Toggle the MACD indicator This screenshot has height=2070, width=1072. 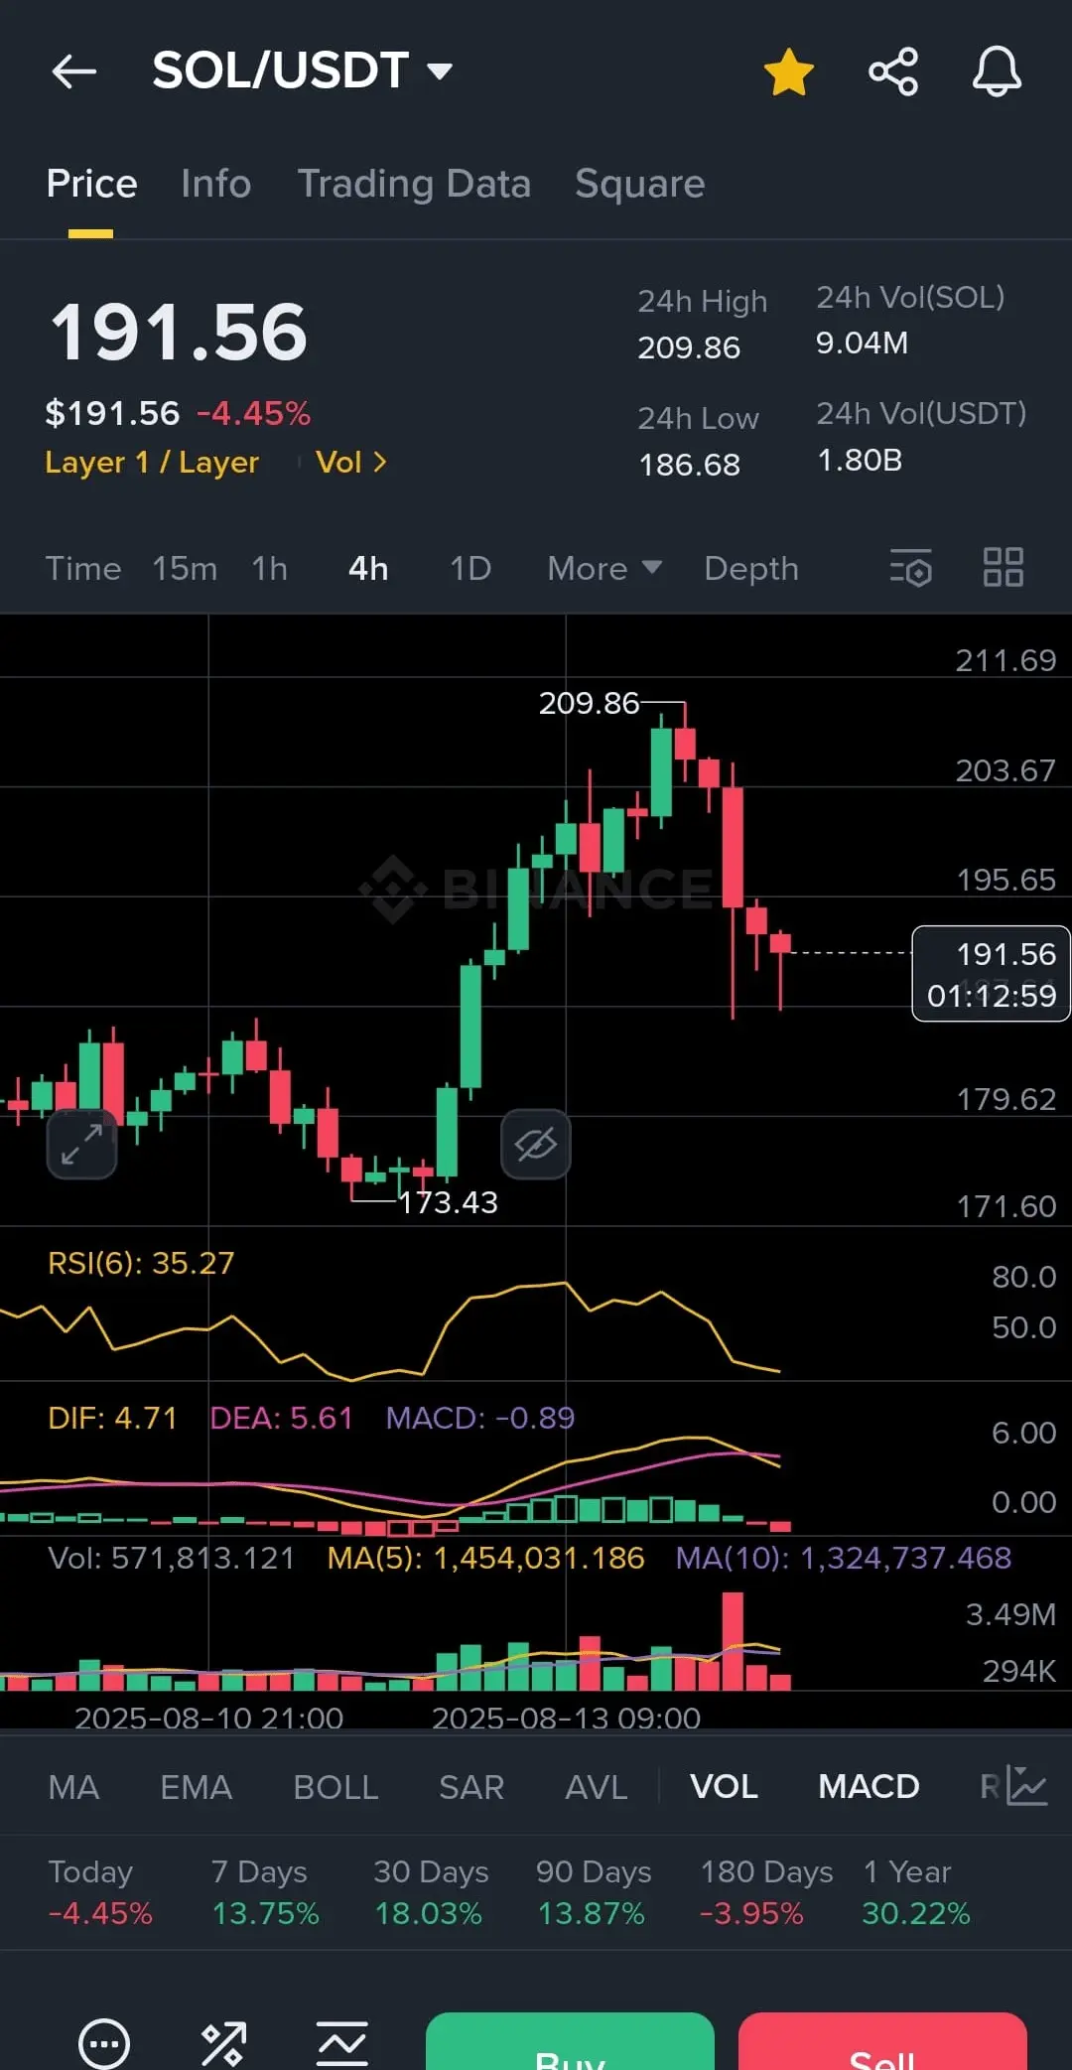[x=869, y=1787]
